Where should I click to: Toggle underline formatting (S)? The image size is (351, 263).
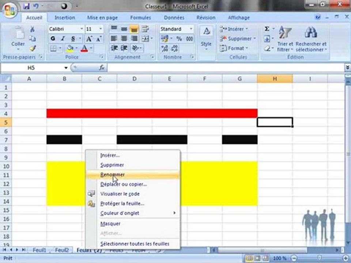(x=73, y=38)
